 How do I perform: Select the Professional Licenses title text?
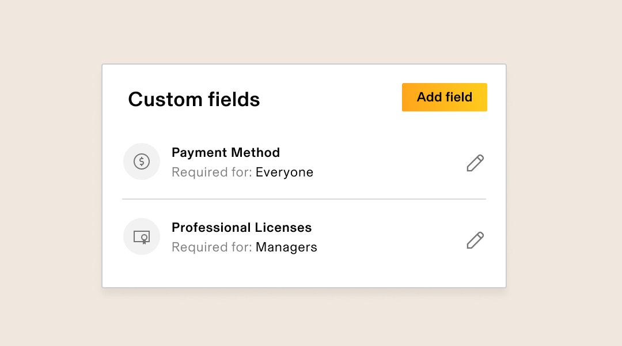241,228
